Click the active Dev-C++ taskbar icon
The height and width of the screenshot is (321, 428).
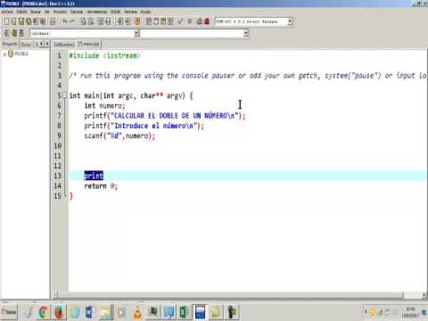click(x=200, y=312)
